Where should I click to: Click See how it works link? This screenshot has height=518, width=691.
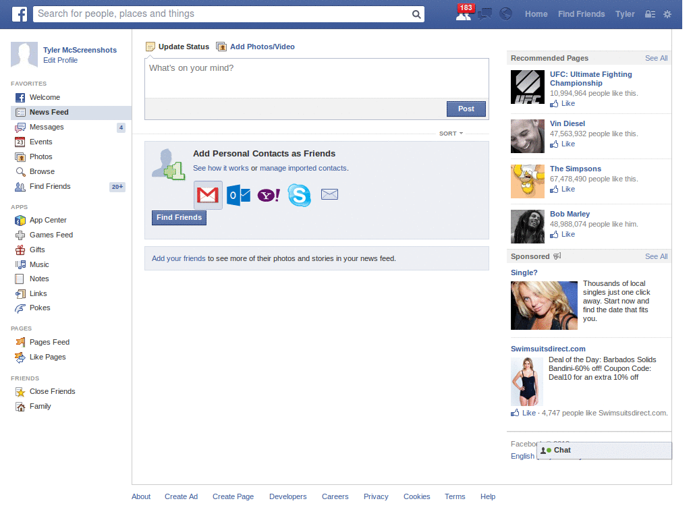[x=221, y=168]
